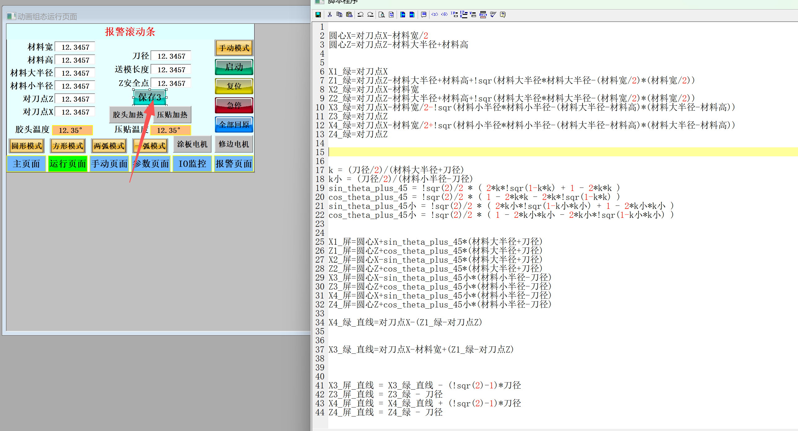This screenshot has width=798, height=431.
Task: Click the blue 全部回原 button
Action: pyautogui.click(x=234, y=124)
